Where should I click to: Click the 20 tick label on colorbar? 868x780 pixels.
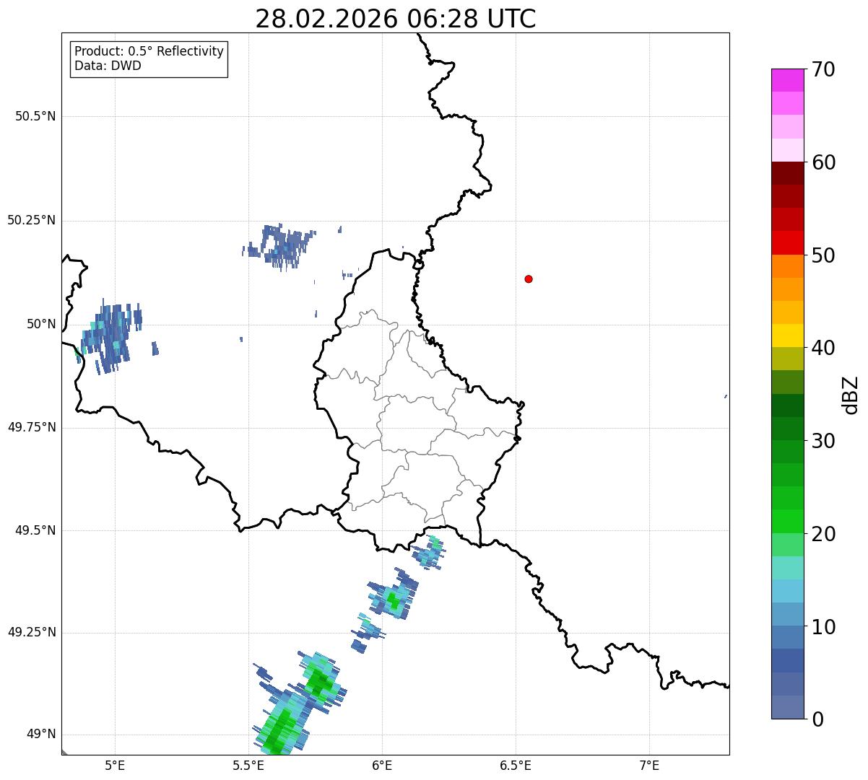pyautogui.click(x=823, y=534)
